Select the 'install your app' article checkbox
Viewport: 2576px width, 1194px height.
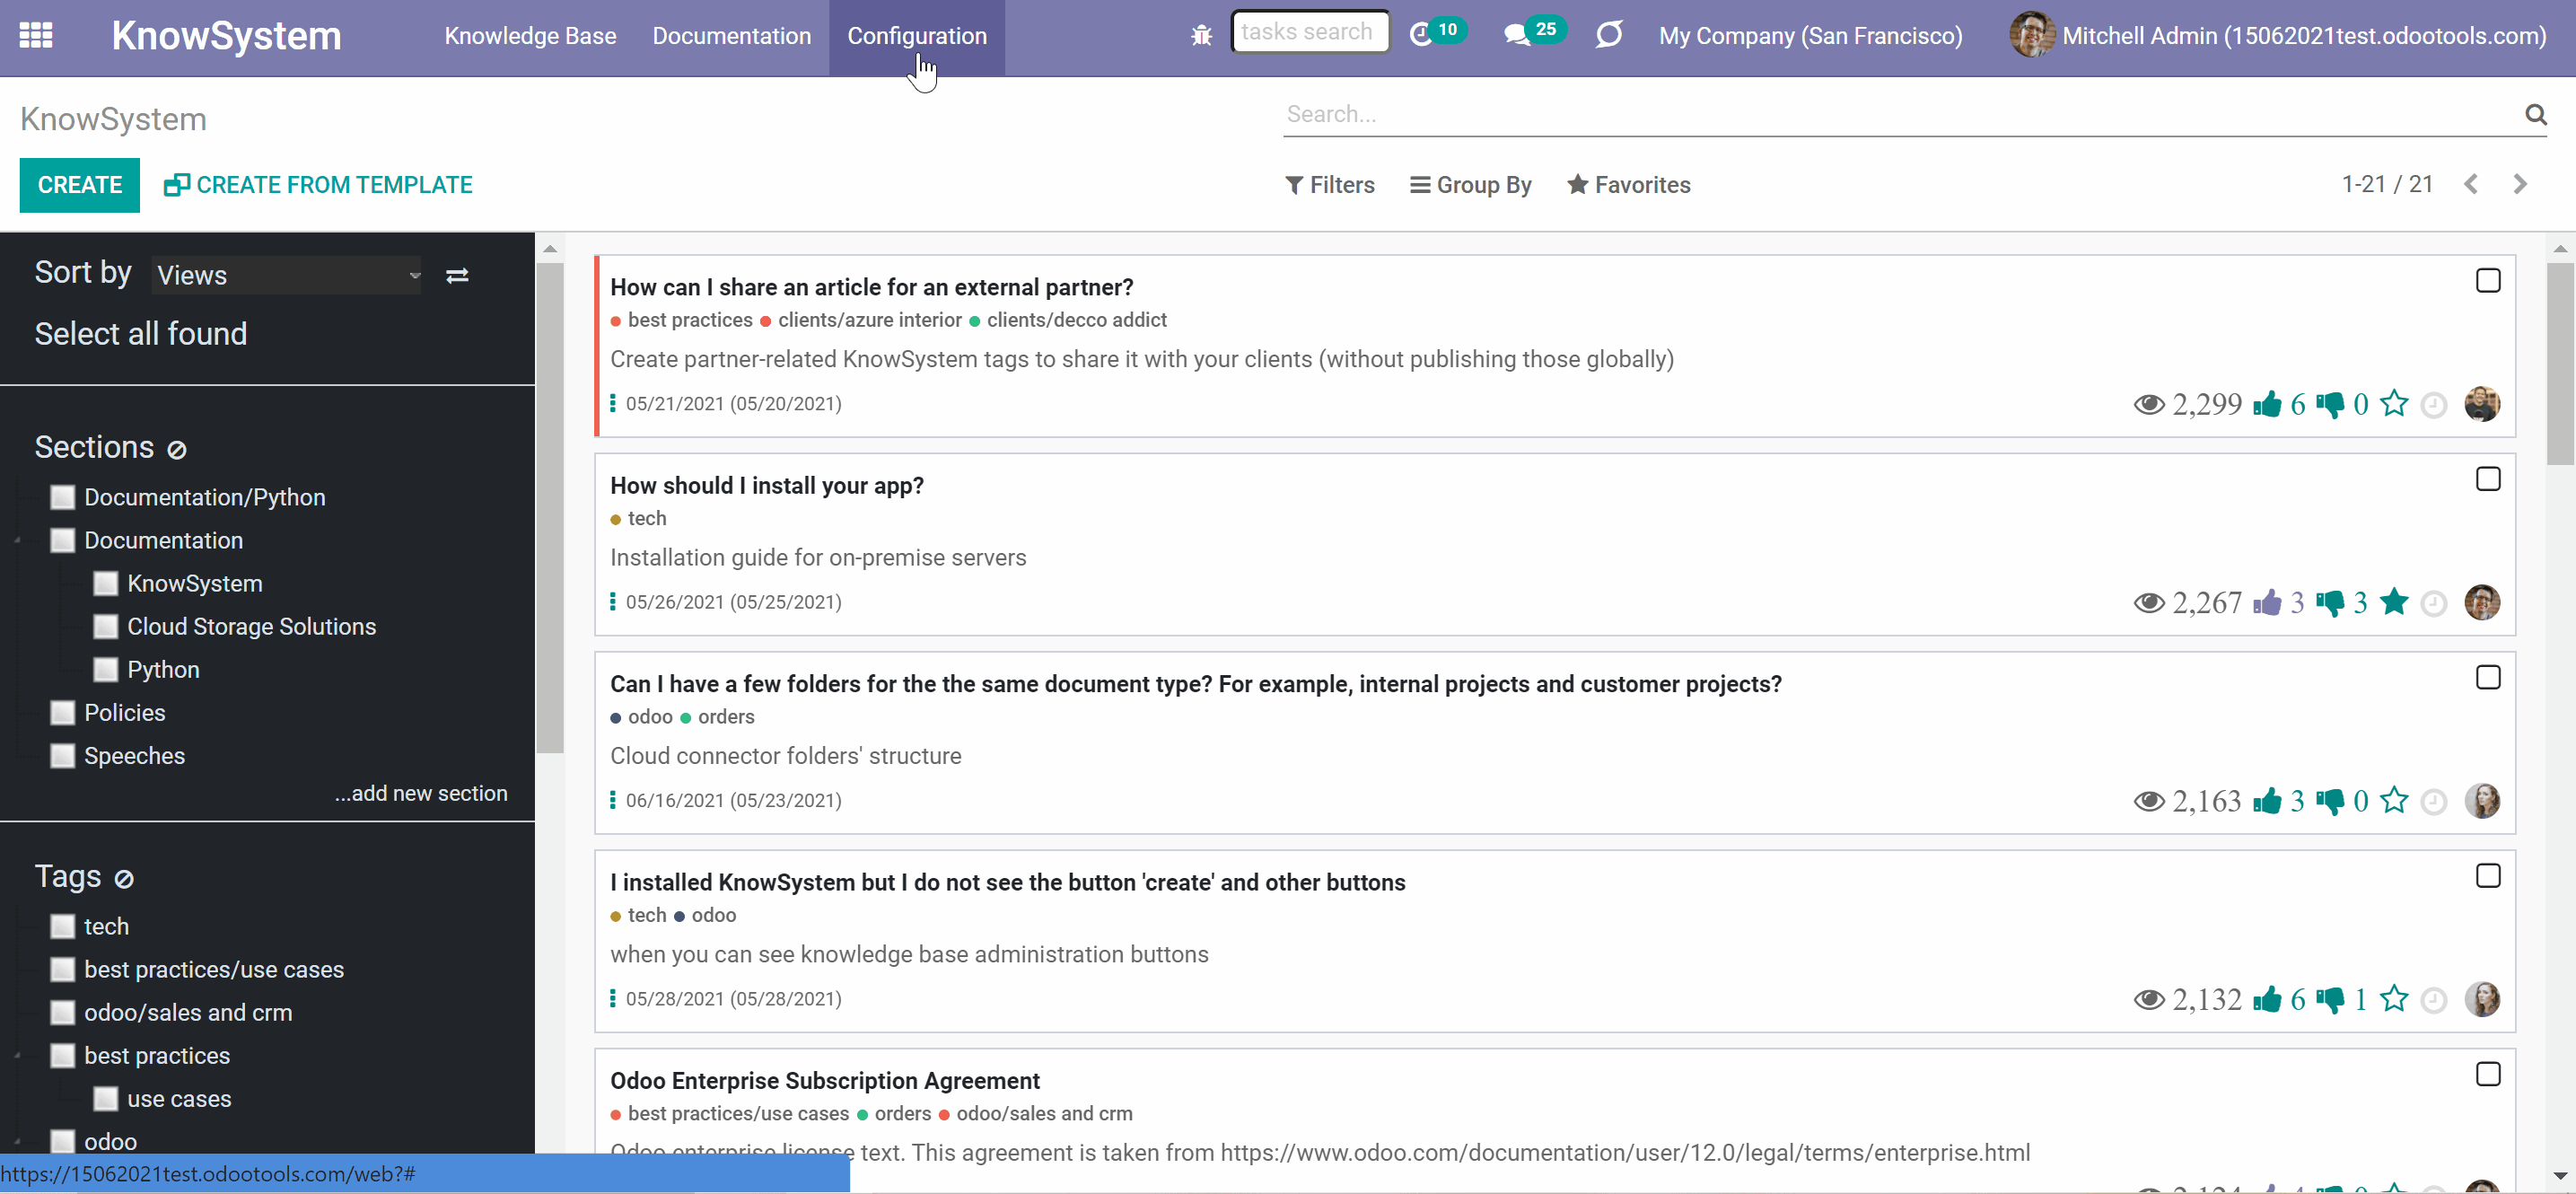tap(2488, 479)
